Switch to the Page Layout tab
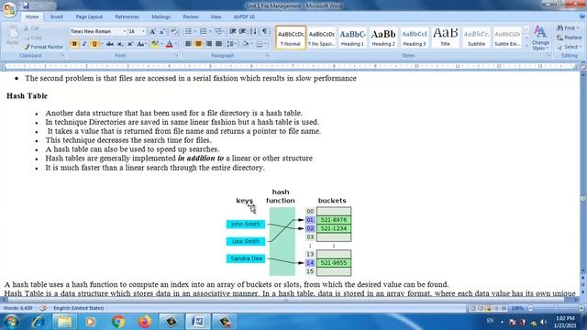Viewport: 587px width, 330px height. (89, 16)
